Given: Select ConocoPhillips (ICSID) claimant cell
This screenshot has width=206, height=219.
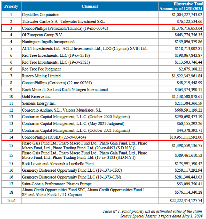Looking at the screenshot, I should [90, 137].
